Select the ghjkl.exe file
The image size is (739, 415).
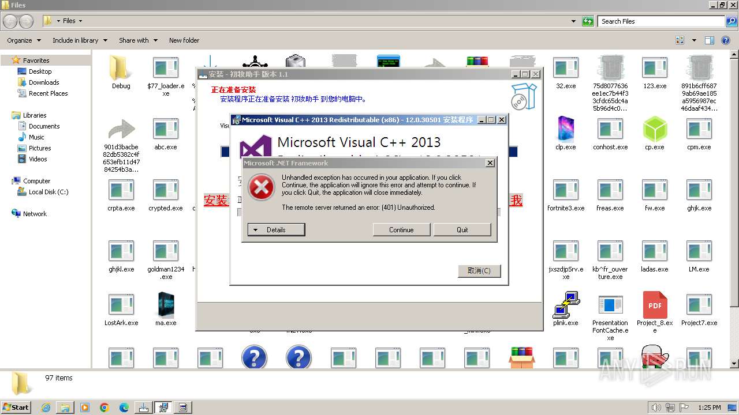click(121, 256)
